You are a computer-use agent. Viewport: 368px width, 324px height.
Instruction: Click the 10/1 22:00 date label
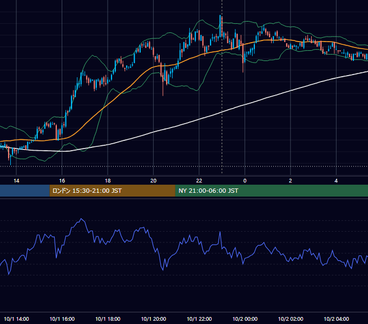[199, 319]
